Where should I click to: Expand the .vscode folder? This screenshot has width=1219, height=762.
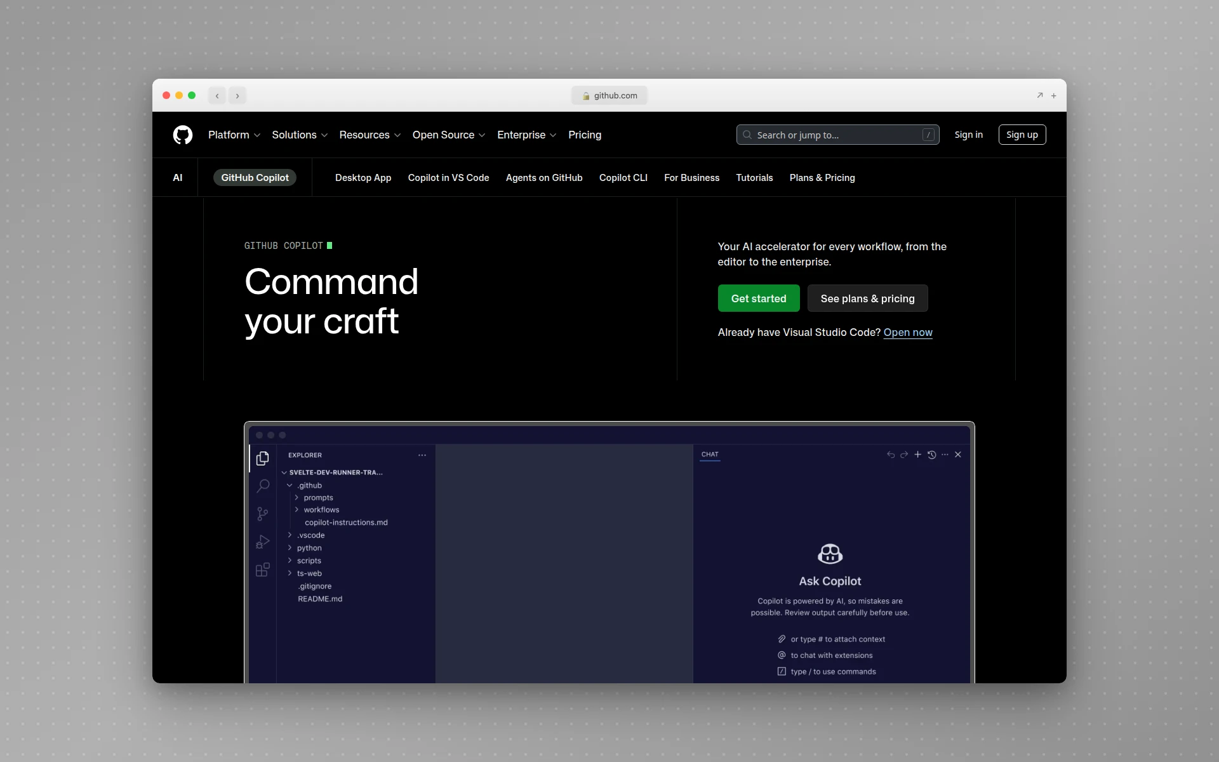(x=306, y=535)
